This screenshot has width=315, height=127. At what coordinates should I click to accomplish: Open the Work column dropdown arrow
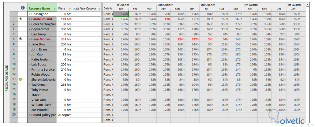[x=70, y=9]
